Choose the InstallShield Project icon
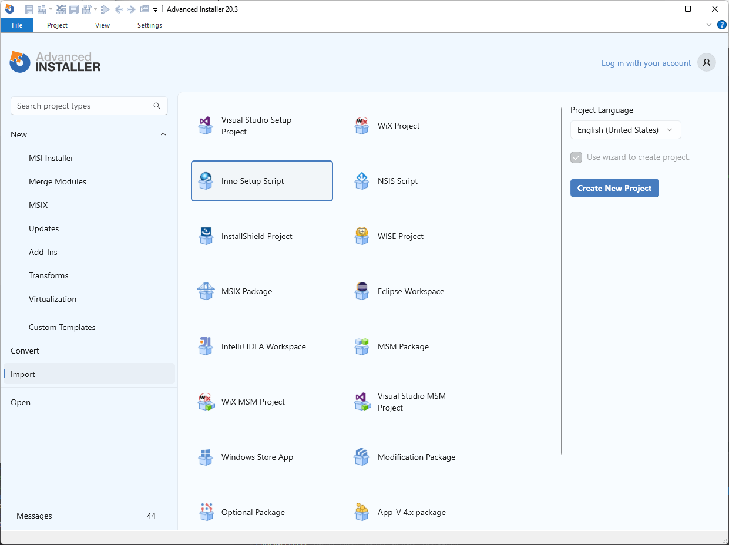Viewport: 729px width, 545px height. (205, 236)
